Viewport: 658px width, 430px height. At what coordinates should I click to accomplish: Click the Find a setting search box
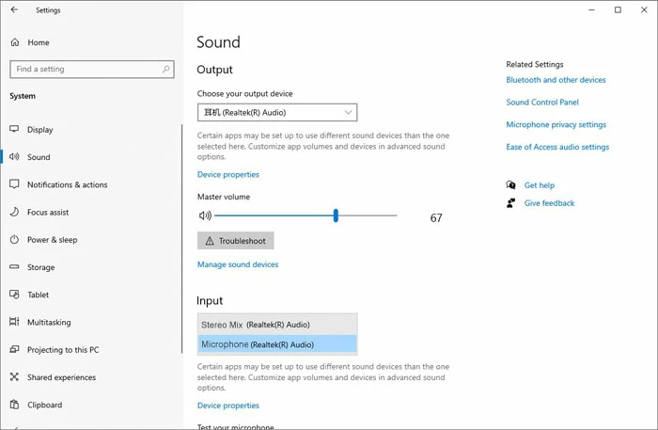85,69
